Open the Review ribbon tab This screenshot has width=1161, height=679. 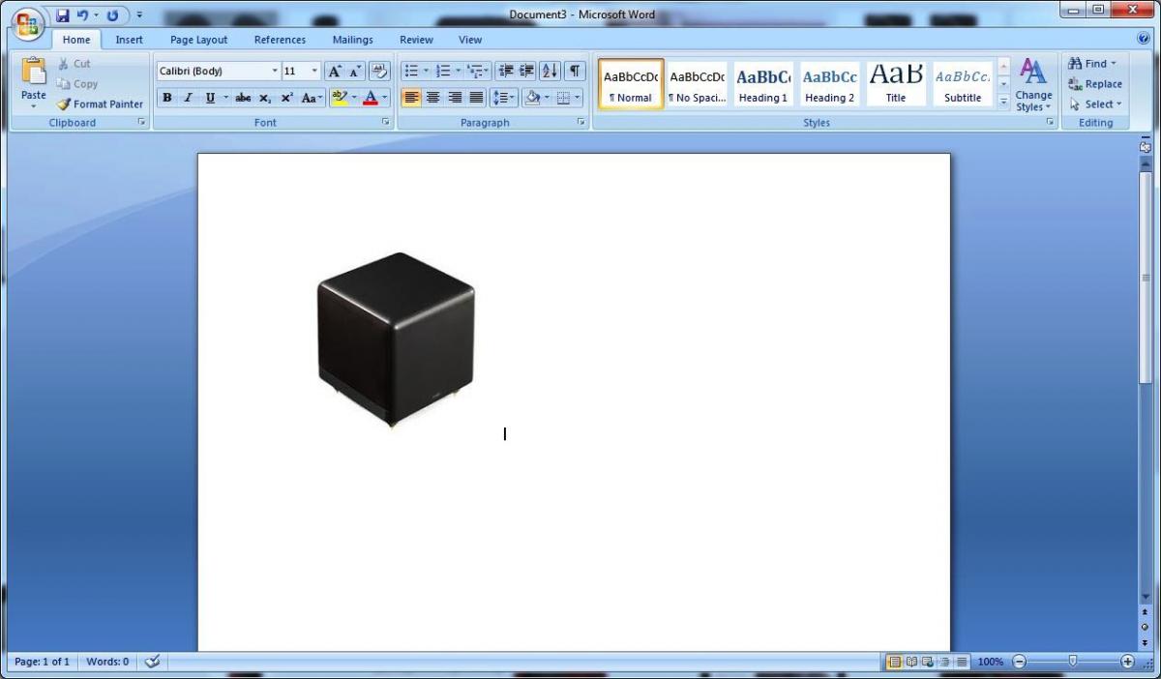point(416,40)
